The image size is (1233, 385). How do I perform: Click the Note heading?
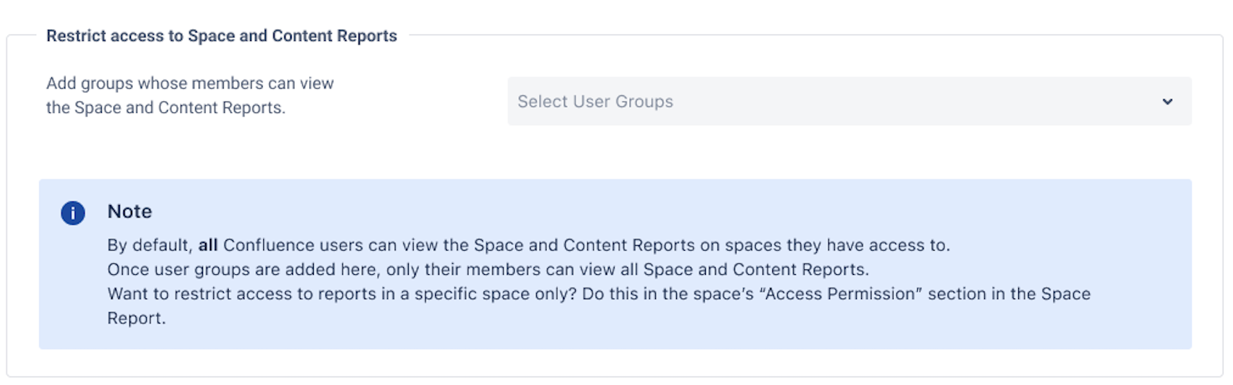tap(130, 211)
